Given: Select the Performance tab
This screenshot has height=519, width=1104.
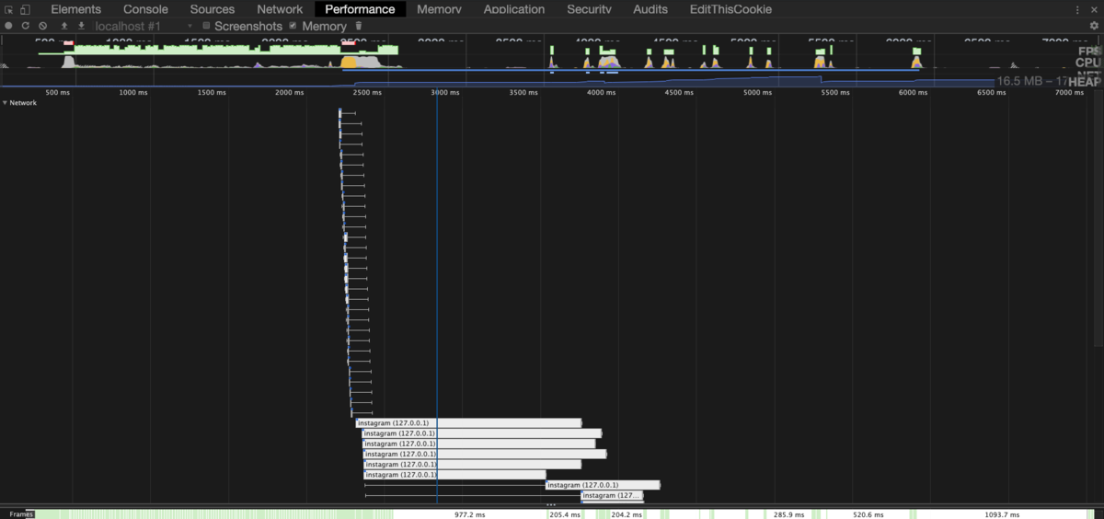Looking at the screenshot, I should tap(360, 9).
